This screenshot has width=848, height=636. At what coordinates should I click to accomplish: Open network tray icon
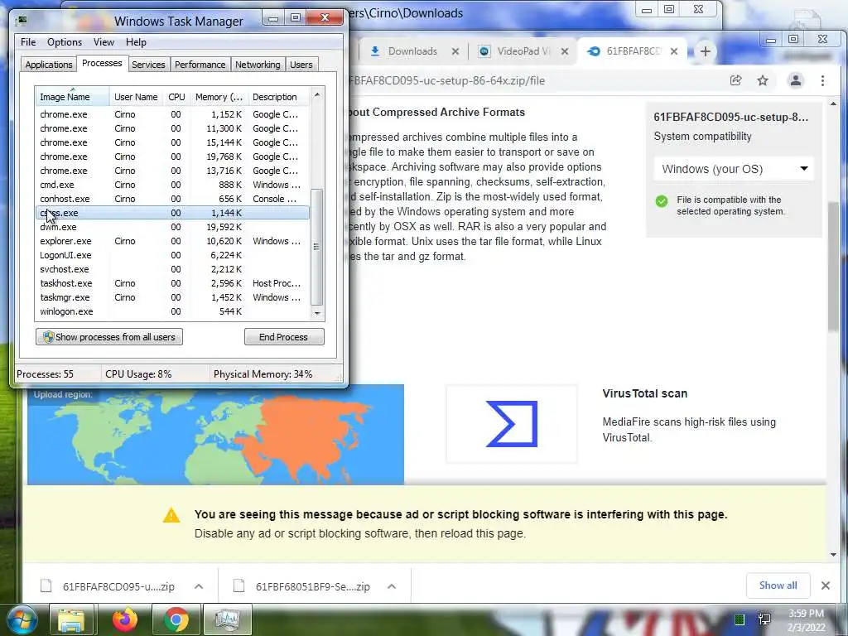(x=764, y=619)
